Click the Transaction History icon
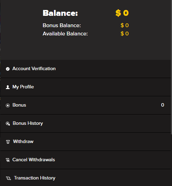The height and width of the screenshot is (186, 172). [8, 178]
